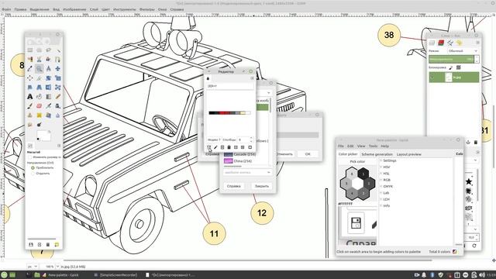Select the Bucket Fill tool
Screen dimensions: 496x279
tap(40, 96)
